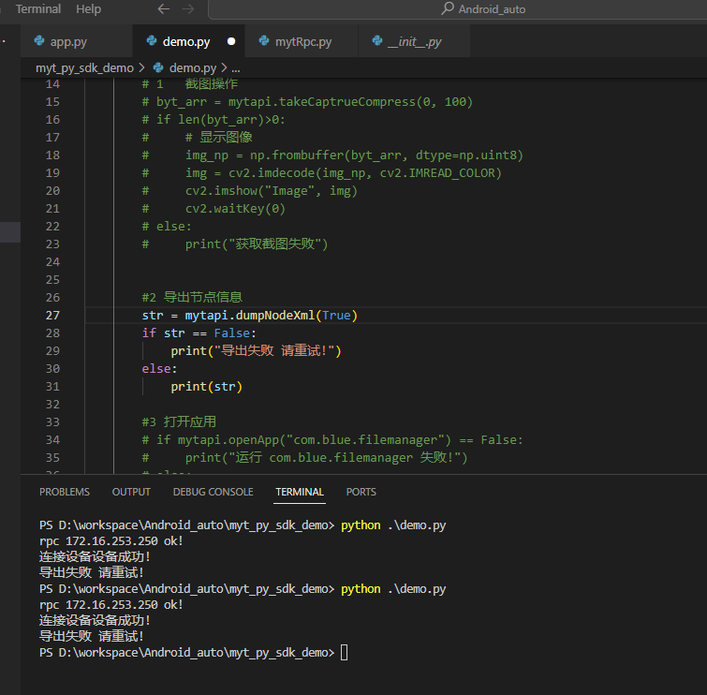
Task: Click the Go Back arrow in title bar
Action: point(164,9)
